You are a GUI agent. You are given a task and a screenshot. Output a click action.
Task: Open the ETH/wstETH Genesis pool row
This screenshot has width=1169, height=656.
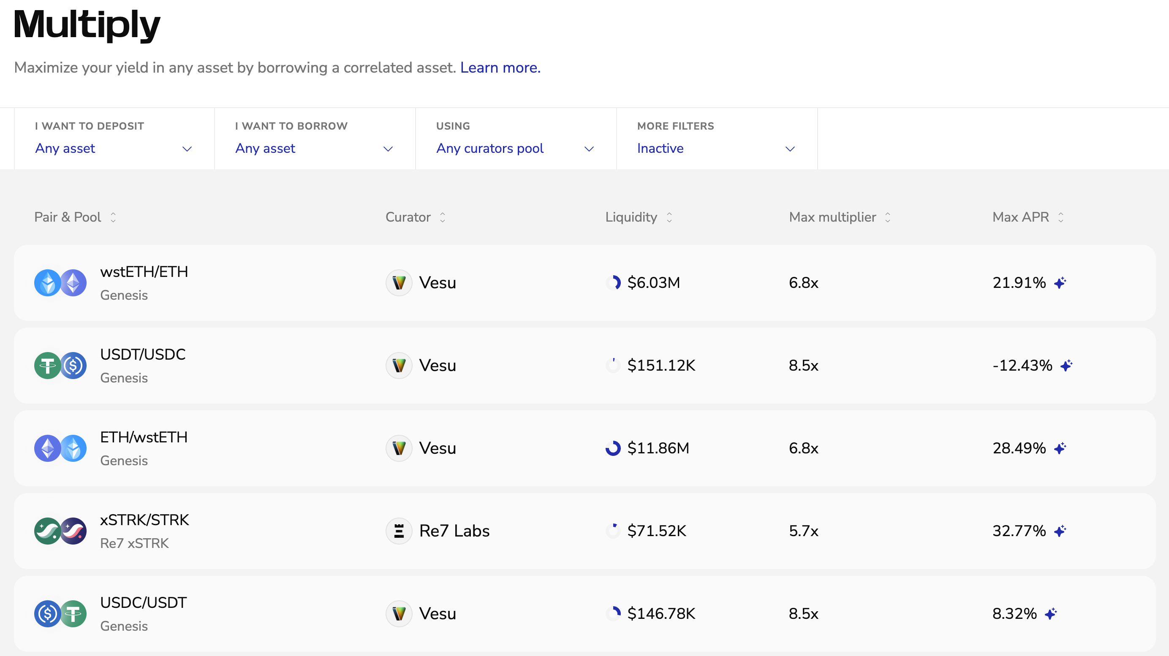pos(584,448)
